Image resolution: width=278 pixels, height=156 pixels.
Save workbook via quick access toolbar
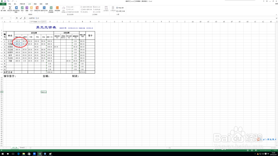click(5, 1)
